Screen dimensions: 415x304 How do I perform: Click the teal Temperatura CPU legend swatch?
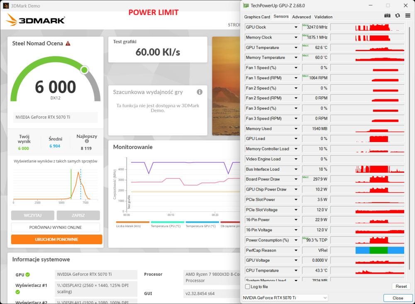(167, 222)
